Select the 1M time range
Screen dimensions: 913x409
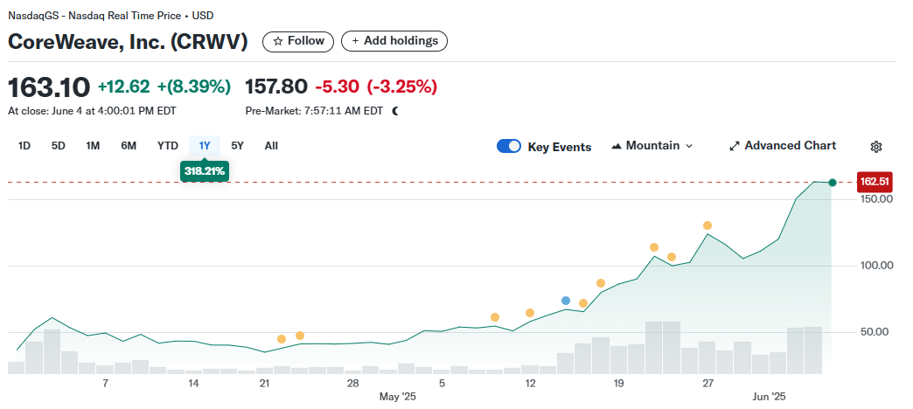(x=93, y=146)
